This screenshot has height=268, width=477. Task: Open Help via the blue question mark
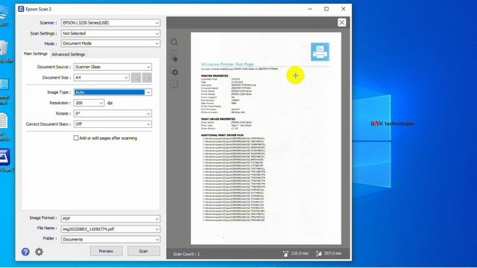click(25, 252)
